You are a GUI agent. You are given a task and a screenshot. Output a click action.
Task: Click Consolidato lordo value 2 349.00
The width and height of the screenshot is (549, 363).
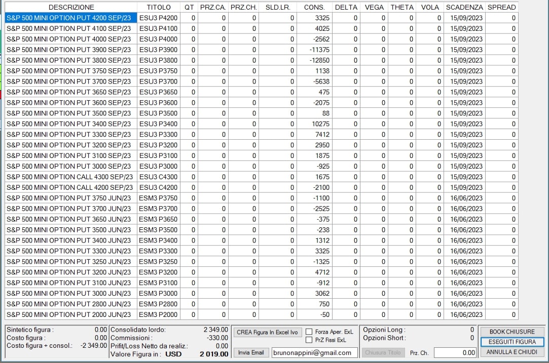215,330
